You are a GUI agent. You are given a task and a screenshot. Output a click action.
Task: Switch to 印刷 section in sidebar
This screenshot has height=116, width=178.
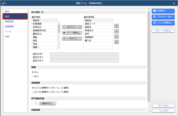7,36
